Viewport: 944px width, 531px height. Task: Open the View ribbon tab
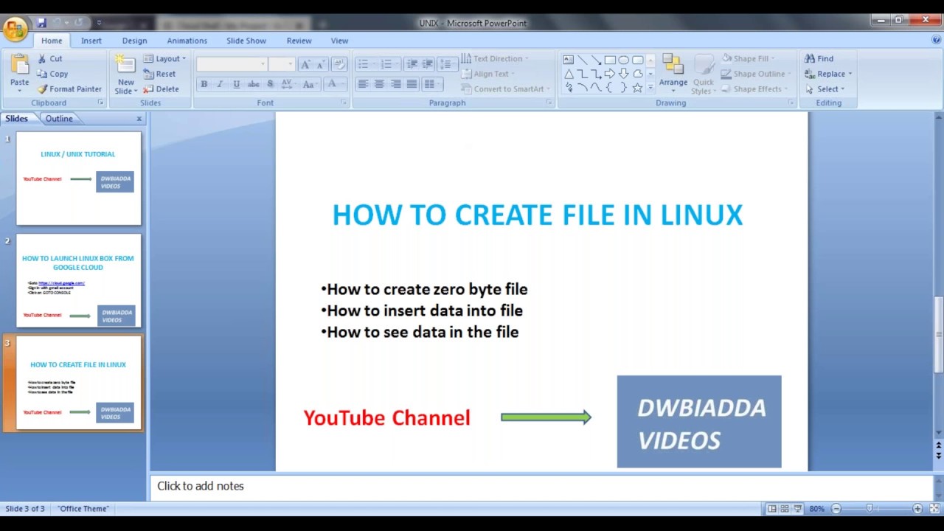click(x=339, y=41)
